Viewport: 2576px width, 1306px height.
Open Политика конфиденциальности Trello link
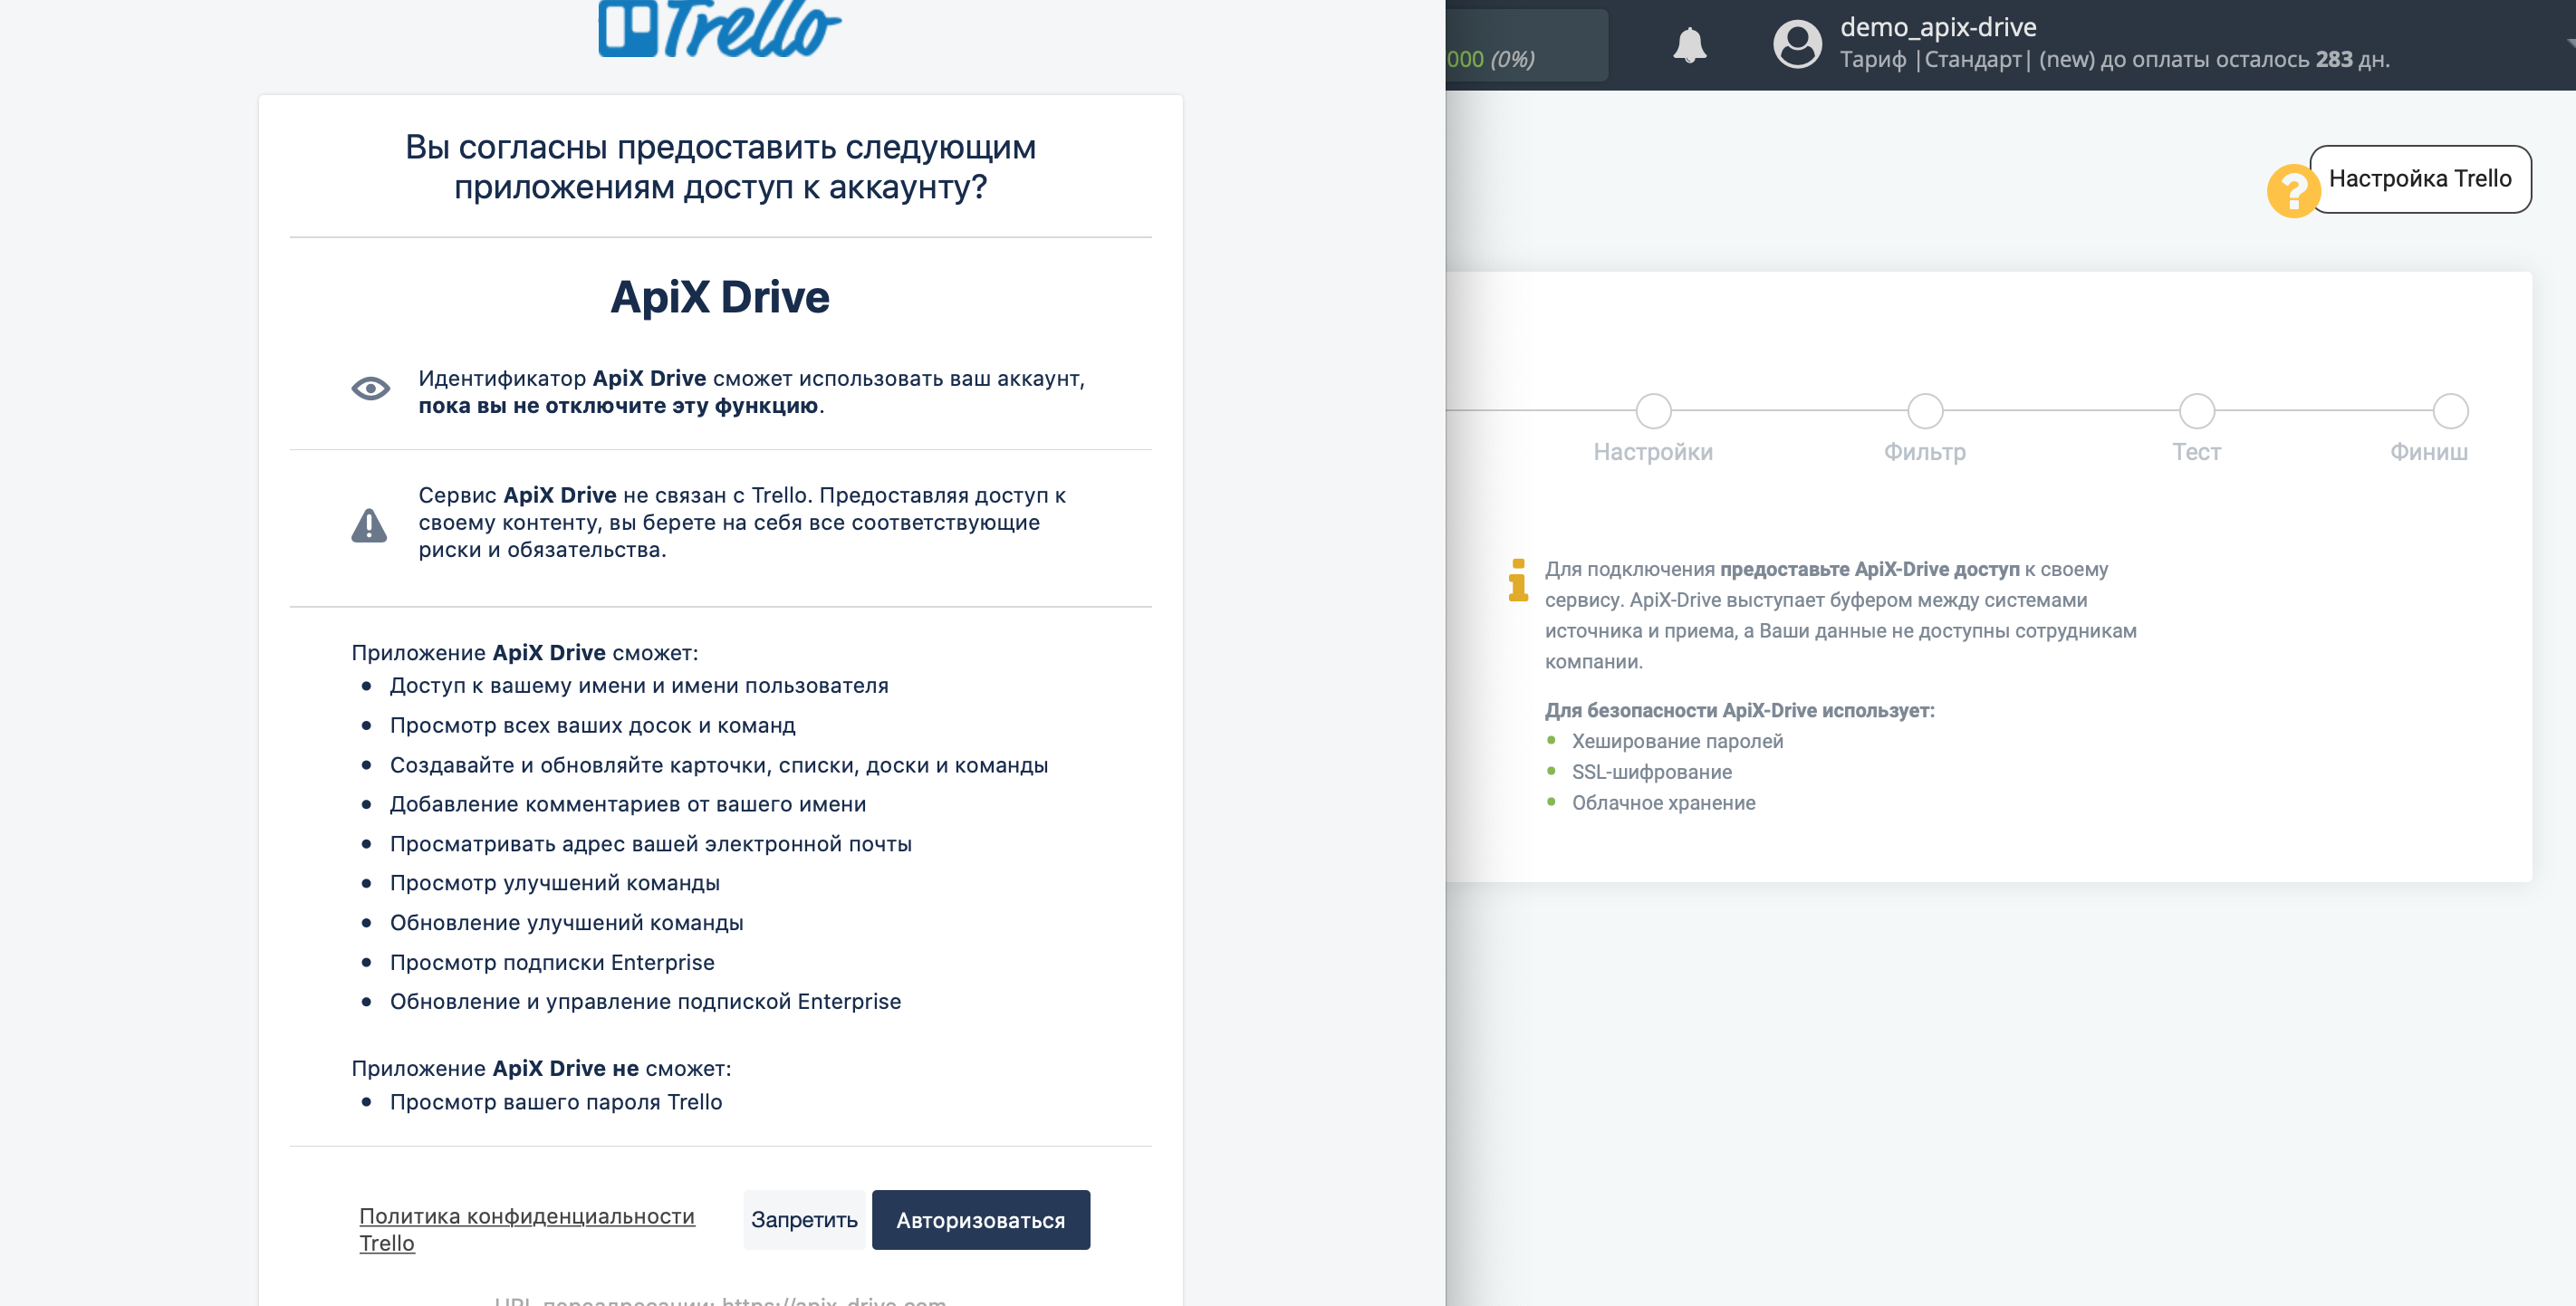(527, 1229)
